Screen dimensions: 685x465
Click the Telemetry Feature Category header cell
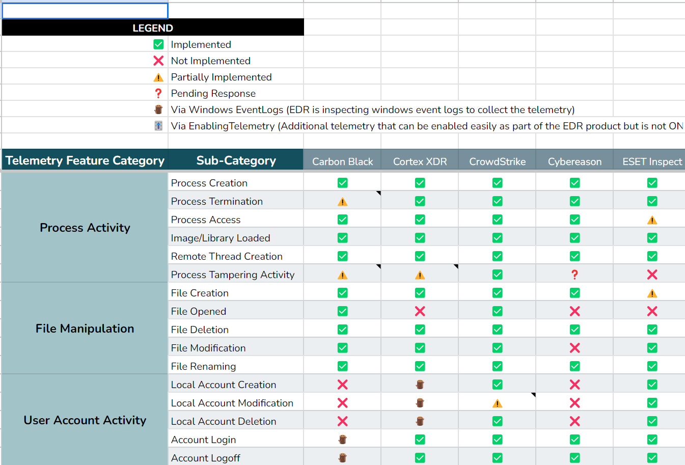(85, 159)
